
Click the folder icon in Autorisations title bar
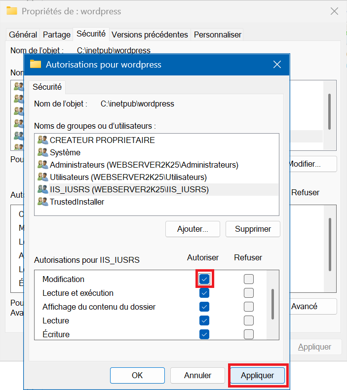tap(36, 65)
